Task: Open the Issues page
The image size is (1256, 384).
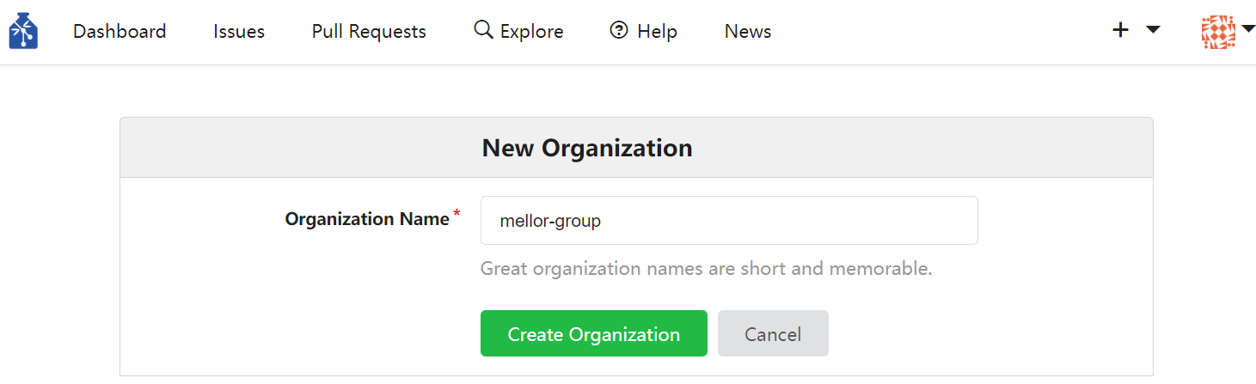Action: [239, 31]
